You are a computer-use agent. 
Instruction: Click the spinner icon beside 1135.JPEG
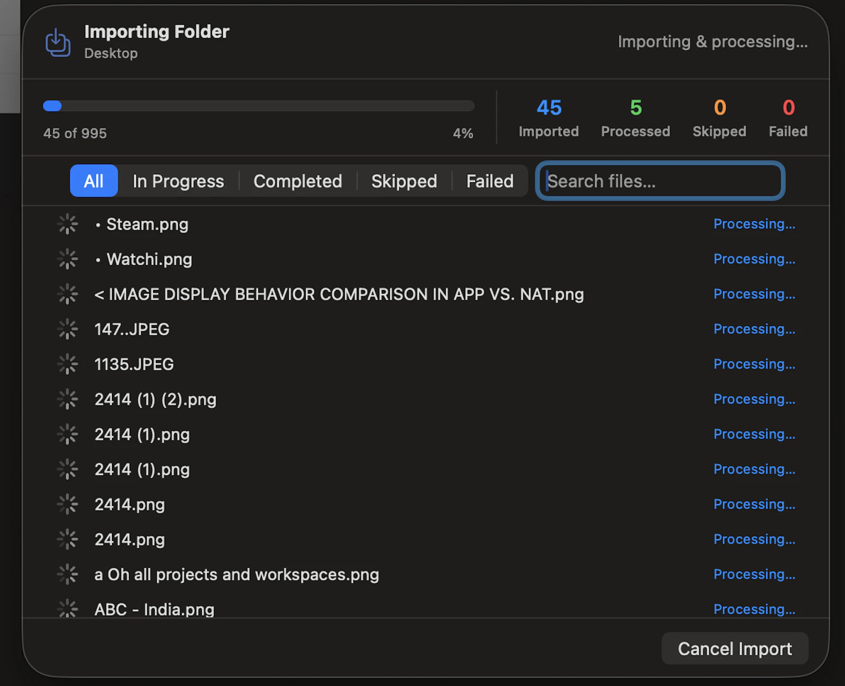point(68,364)
